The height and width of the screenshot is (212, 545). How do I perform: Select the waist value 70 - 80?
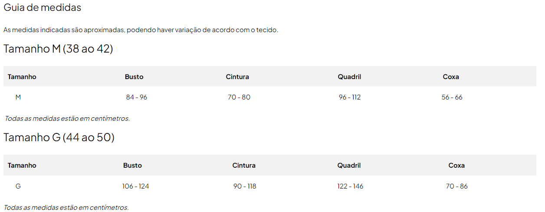(239, 97)
